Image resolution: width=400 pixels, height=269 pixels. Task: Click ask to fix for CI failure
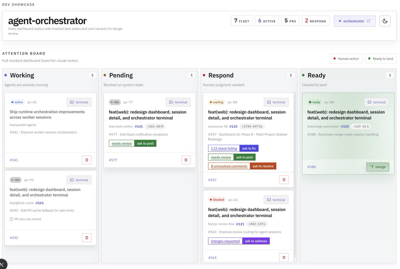coord(249,148)
